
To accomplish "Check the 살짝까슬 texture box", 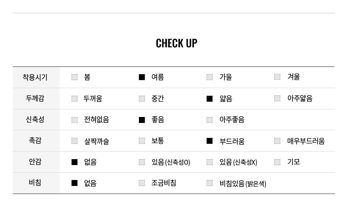I will (74, 141).
